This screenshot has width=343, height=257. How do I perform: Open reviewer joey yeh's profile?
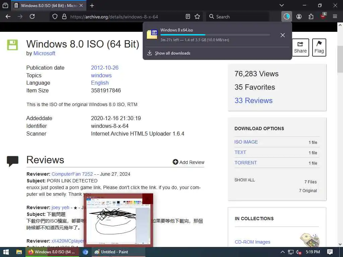(x=60, y=207)
